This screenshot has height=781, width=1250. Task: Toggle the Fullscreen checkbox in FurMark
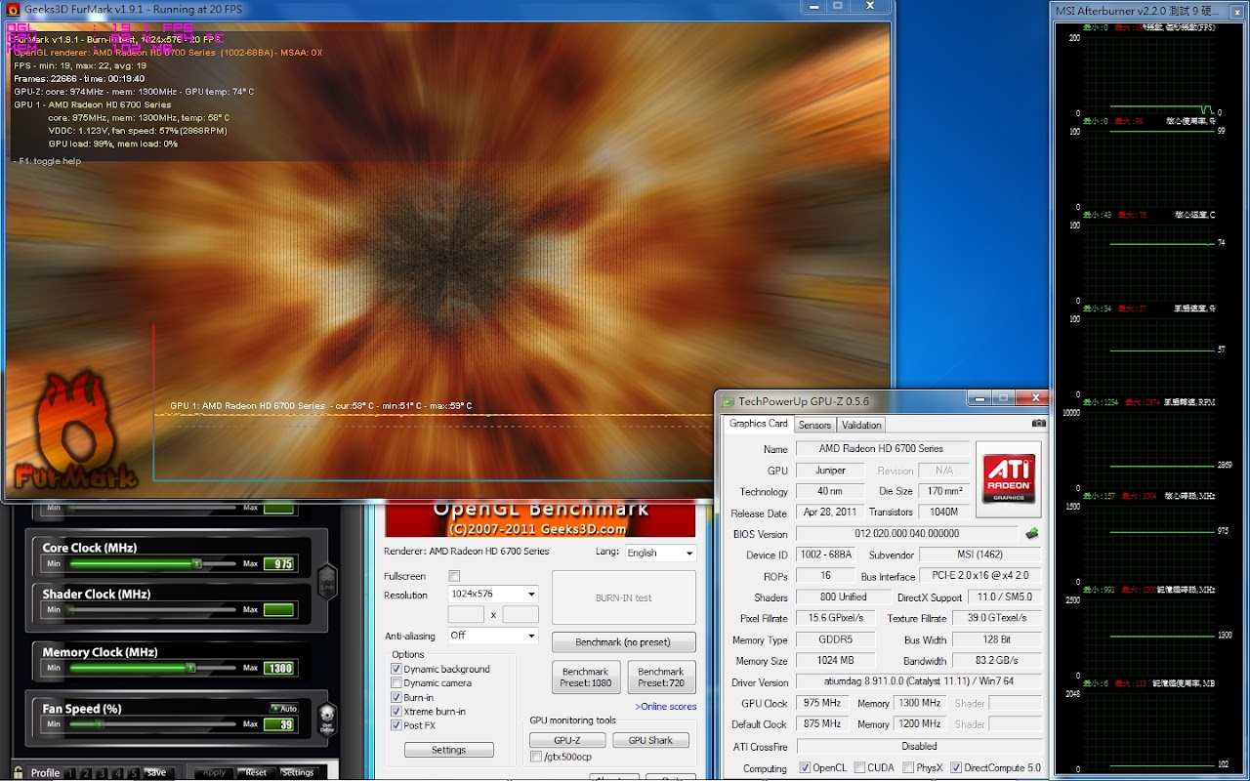click(x=454, y=576)
